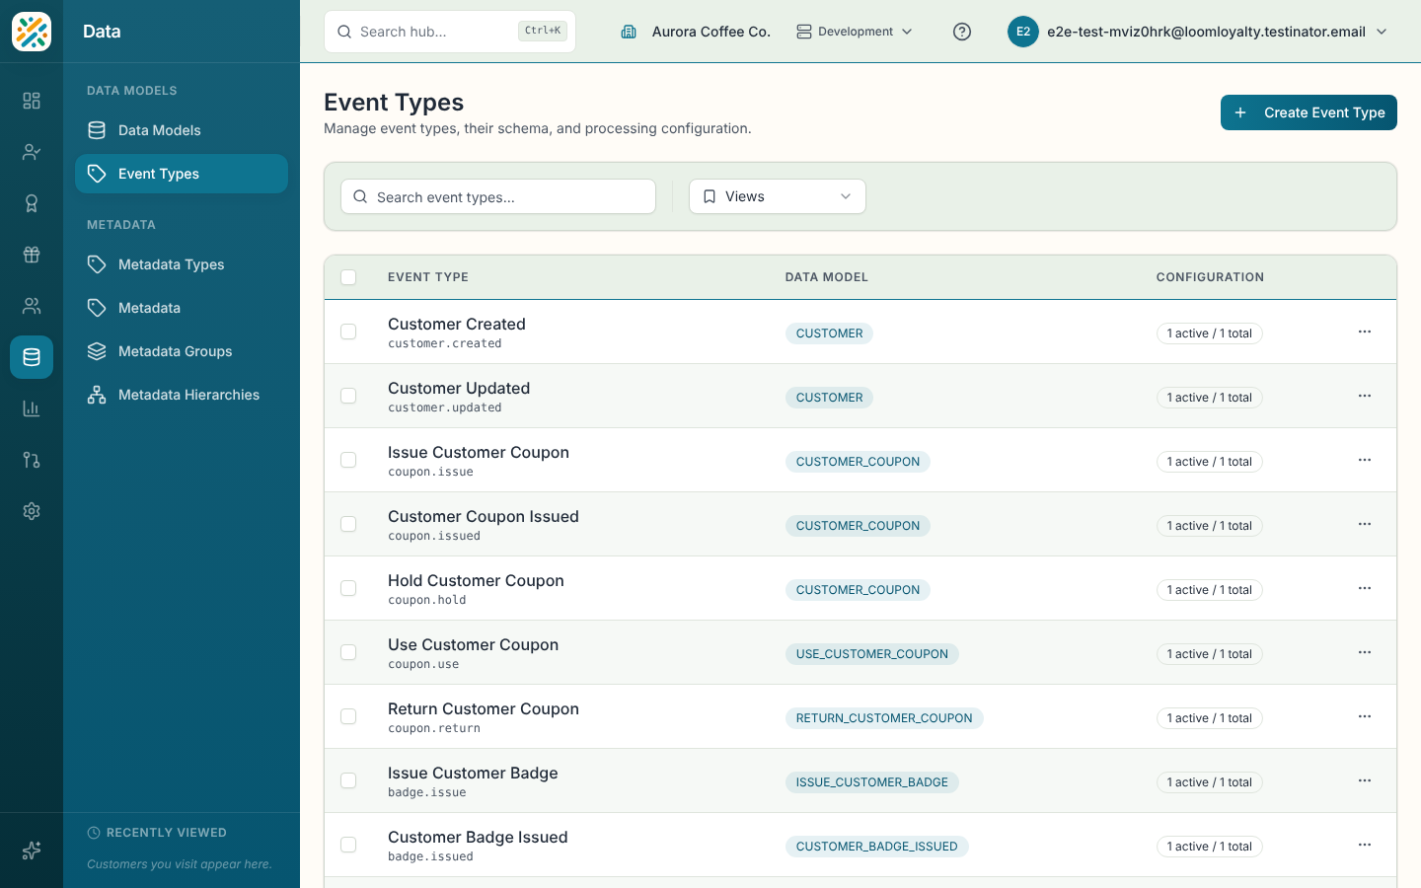Image resolution: width=1421 pixels, height=888 pixels.
Task: Click Customer Created's 1 active / 1 total badge
Action: pyautogui.click(x=1210, y=333)
